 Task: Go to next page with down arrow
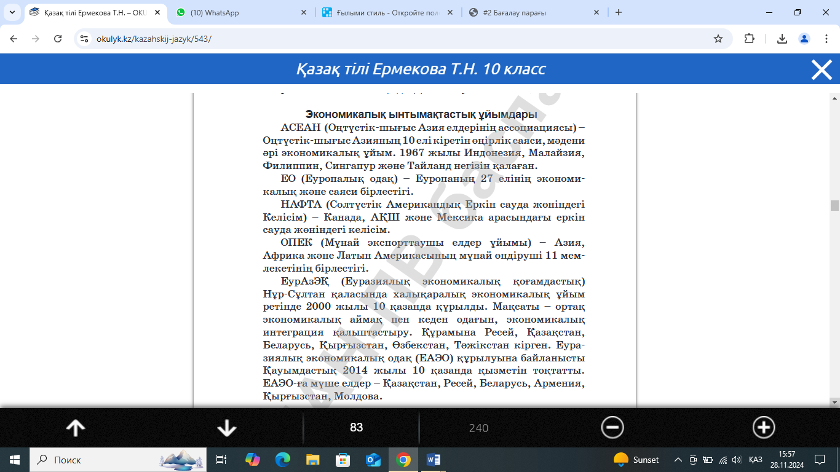click(227, 428)
